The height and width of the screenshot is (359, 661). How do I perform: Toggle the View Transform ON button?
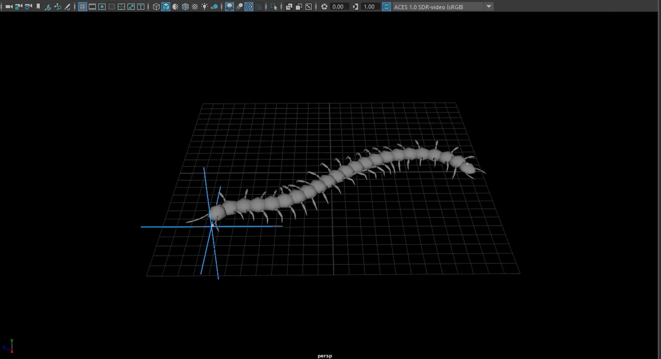point(386,7)
